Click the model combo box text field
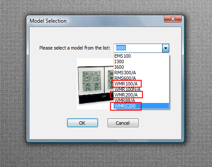This screenshot has width=212, height=167. pyautogui.click(x=138, y=48)
